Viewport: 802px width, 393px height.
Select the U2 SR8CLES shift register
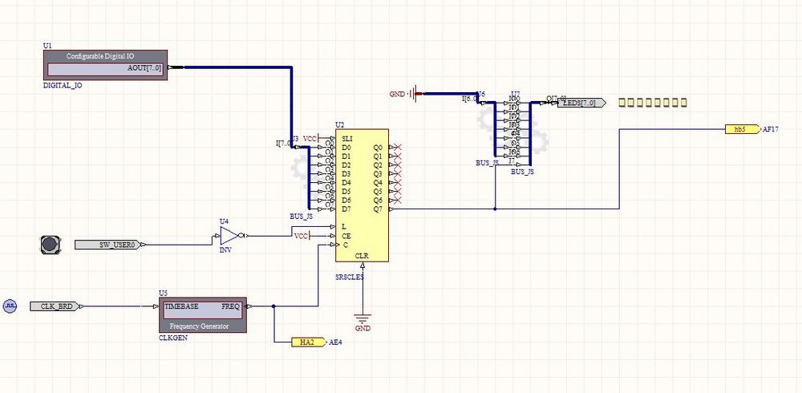(x=362, y=195)
